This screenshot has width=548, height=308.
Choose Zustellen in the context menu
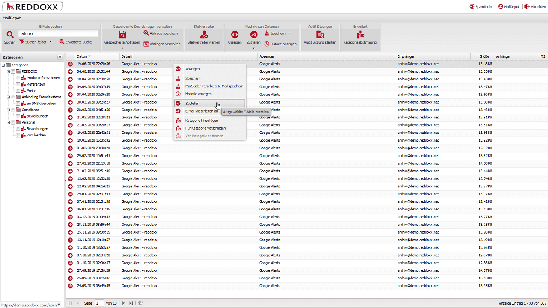(x=210, y=103)
